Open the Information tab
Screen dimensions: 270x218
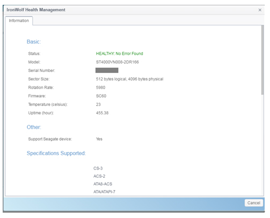[x=19, y=21]
